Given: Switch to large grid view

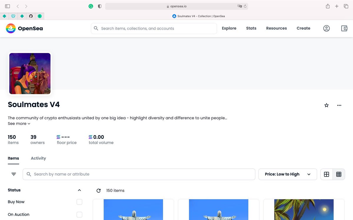Looking at the screenshot, I should (x=326, y=174).
